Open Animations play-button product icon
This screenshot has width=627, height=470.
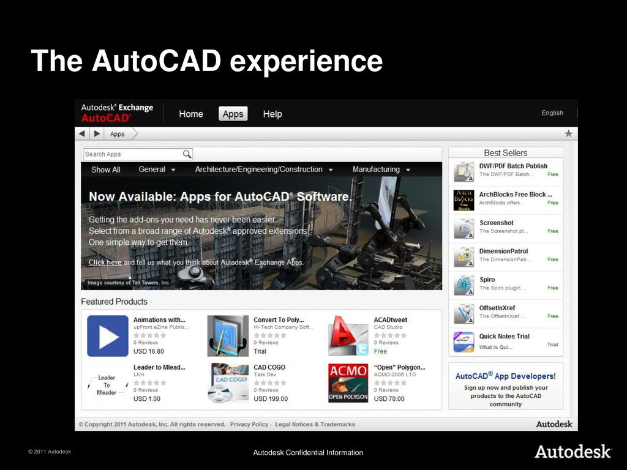108,336
